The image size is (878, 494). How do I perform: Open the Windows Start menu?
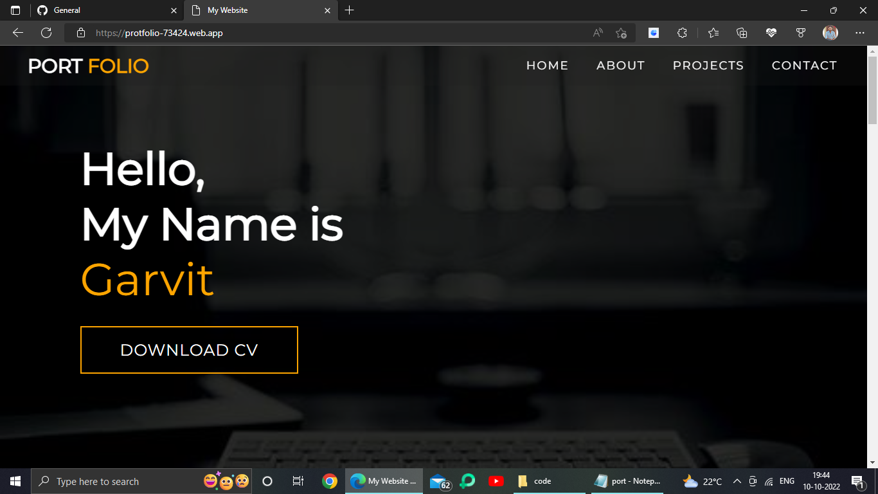coord(15,481)
